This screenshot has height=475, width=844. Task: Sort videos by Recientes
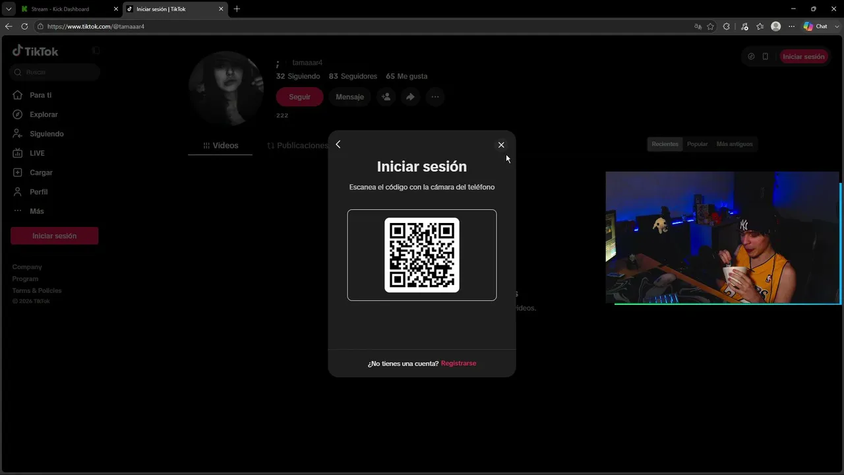665,144
